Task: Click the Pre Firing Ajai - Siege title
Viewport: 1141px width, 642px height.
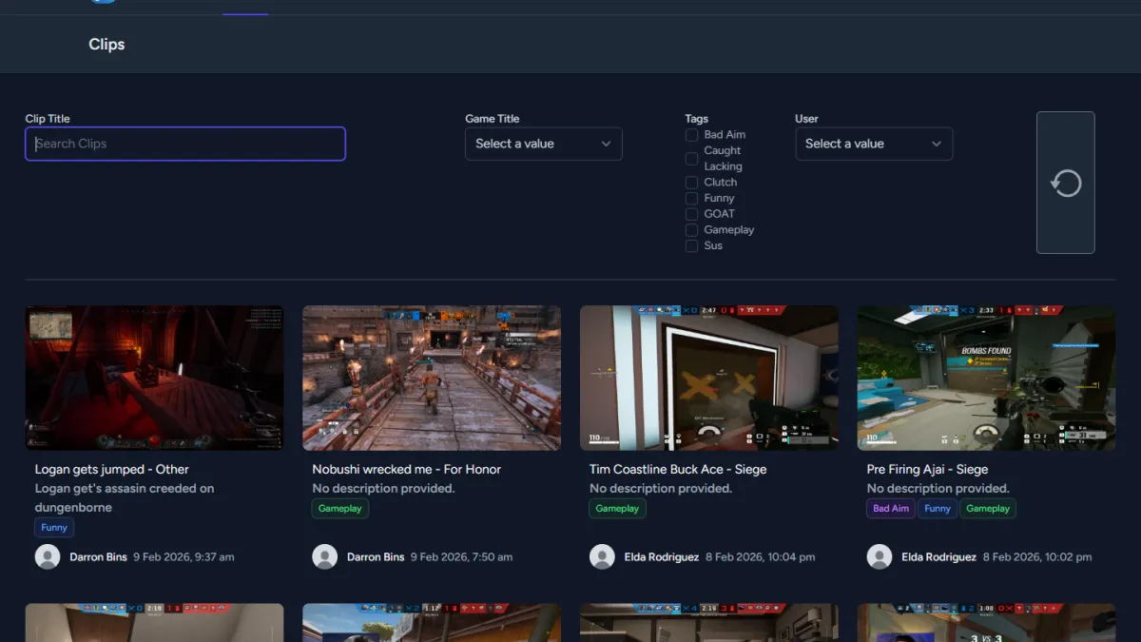Action: coord(927,469)
